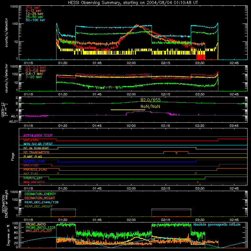
Task: Click the B2.0/655 flare annotation
Action: (151, 100)
